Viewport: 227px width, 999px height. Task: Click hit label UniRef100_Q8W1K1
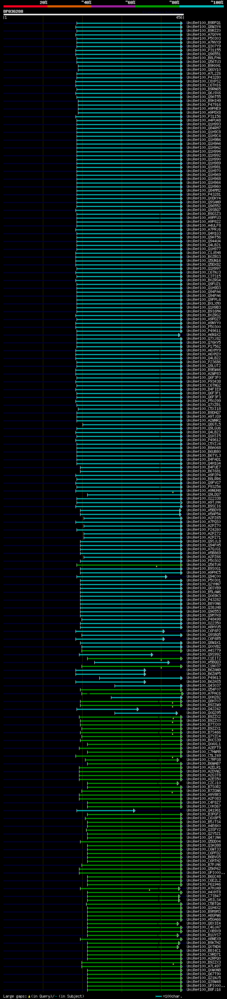point(203,642)
